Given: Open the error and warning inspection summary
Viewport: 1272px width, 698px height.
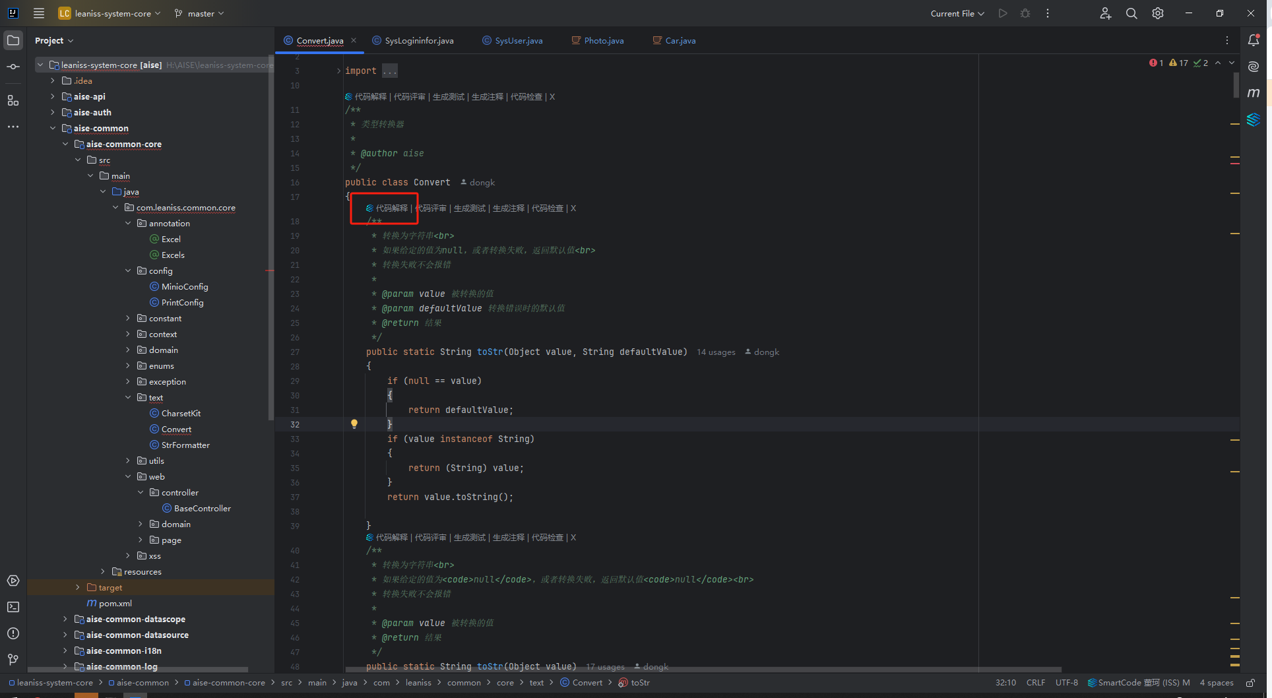Looking at the screenshot, I should (x=1178, y=63).
